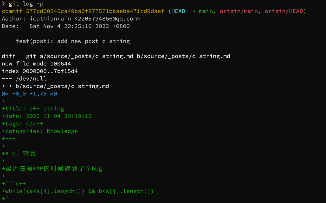The image size is (326, 203).
Task: Click the red prompt arrow symbol
Action: [3, 4]
